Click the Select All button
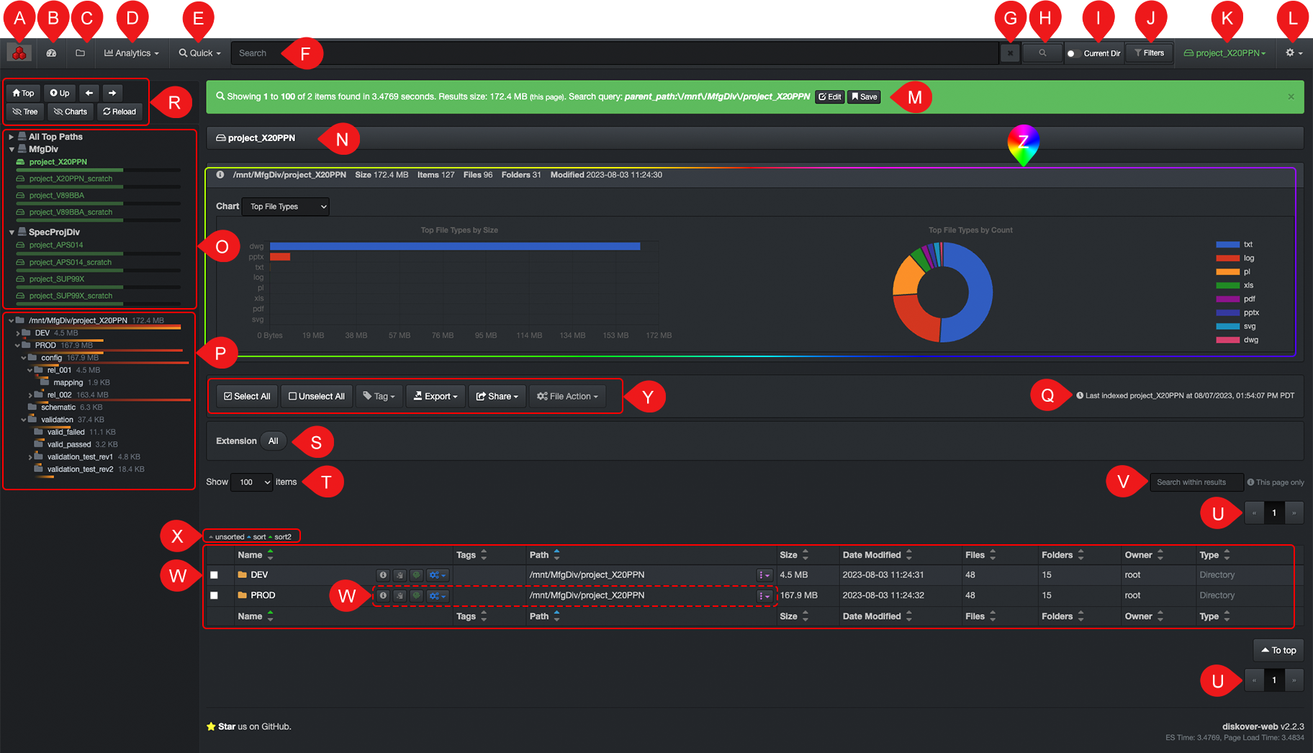The image size is (1313, 753). tap(247, 397)
